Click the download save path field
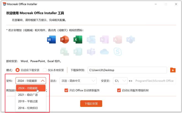This screenshot has height=113, width=182. [x=127, y=70]
